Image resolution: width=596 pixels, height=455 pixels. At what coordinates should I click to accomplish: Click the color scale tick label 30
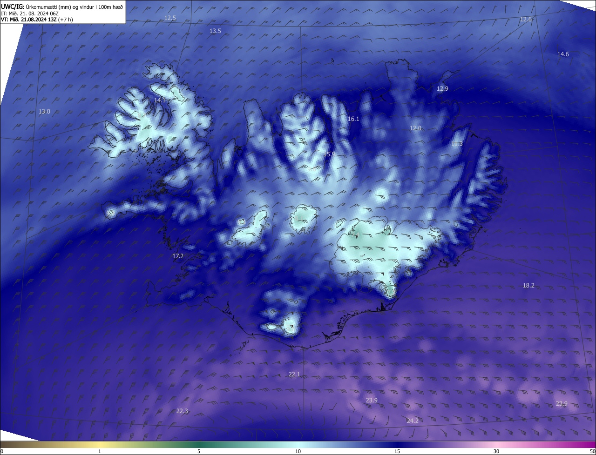pyautogui.click(x=496, y=452)
